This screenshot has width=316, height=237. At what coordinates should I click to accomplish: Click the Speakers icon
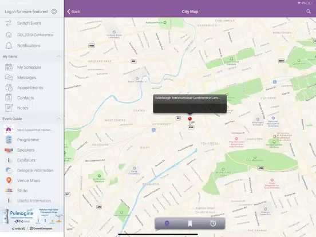(9, 150)
